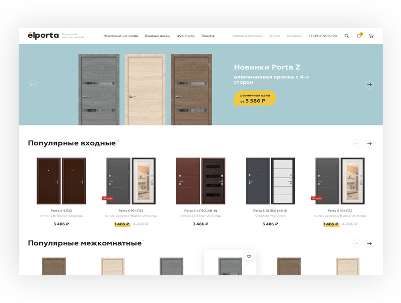Screen dimensions: 401x303
Task: Open Межкомнатные двери menu
Action: tap(121, 36)
